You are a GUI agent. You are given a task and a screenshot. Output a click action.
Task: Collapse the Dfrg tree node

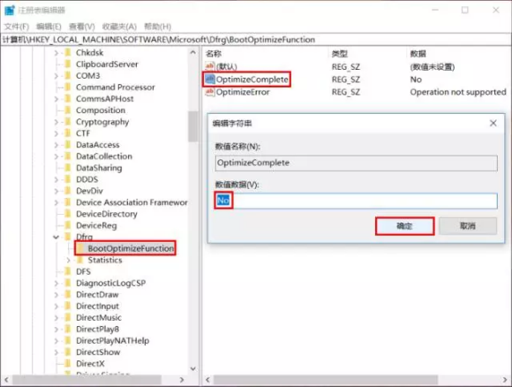[x=56, y=237]
